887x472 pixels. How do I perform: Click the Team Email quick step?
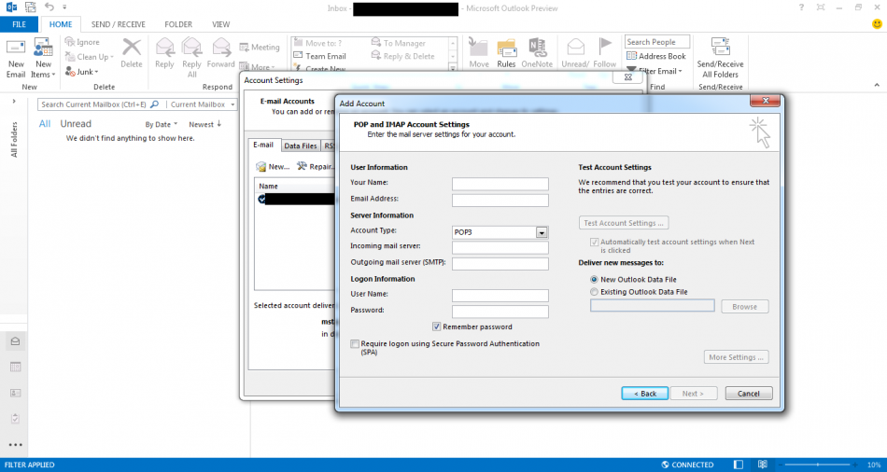pos(319,56)
